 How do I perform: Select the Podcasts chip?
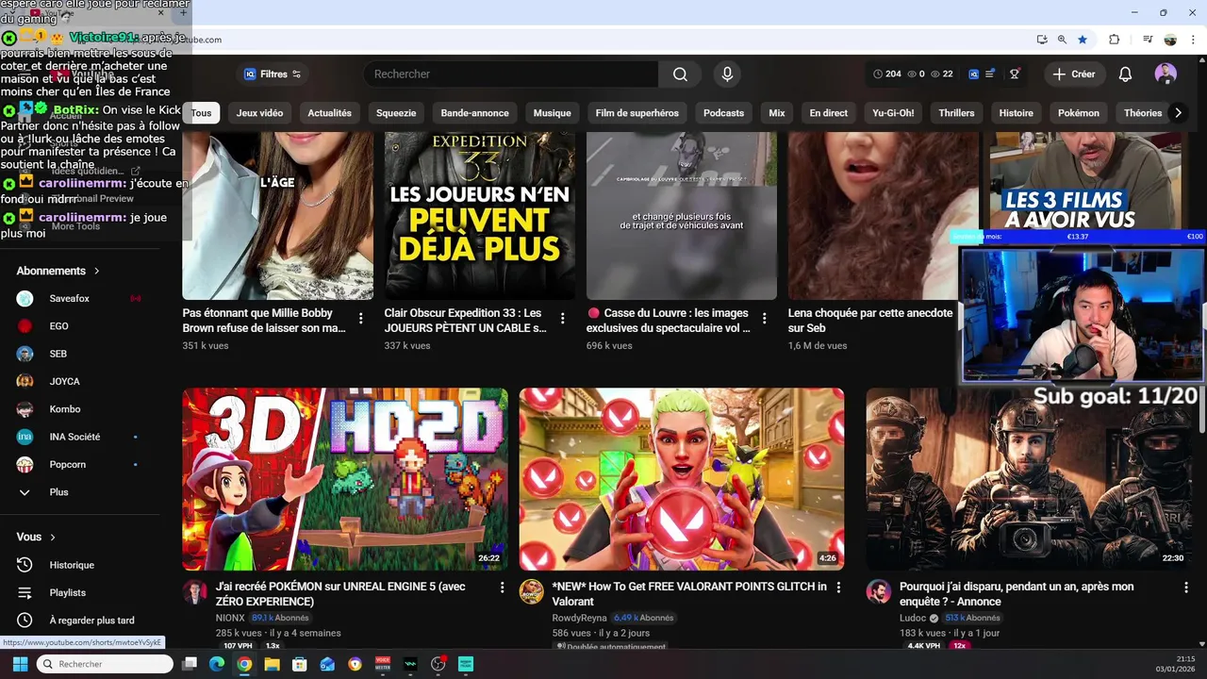click(x=723, y=113)
